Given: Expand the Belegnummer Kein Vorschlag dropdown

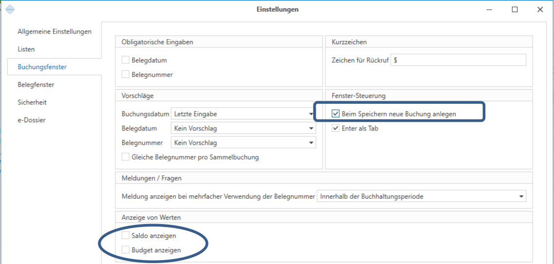Looking at the screenshot, I should click(244, 143).
